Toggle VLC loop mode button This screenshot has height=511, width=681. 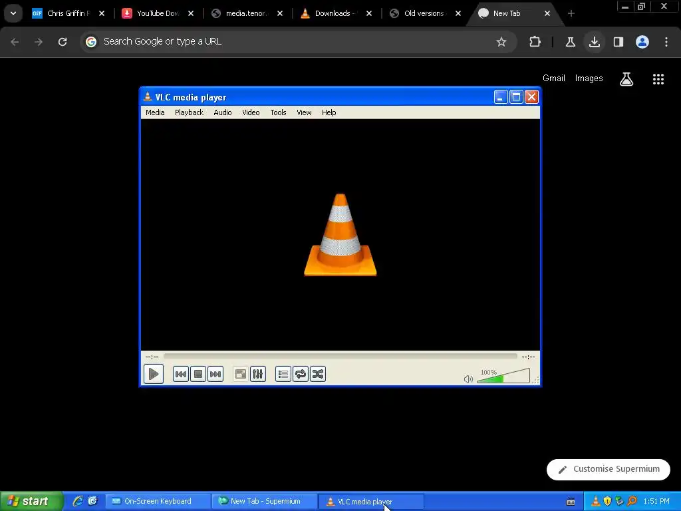coord(301,374)
